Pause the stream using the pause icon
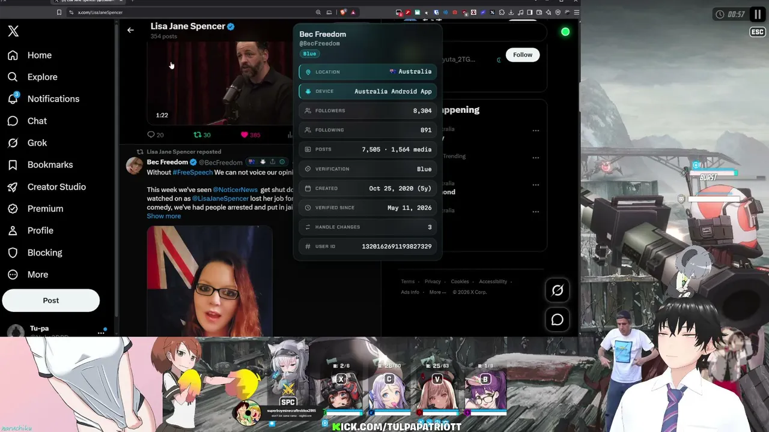Screen dimensions: 769x432 pos(757,14)
